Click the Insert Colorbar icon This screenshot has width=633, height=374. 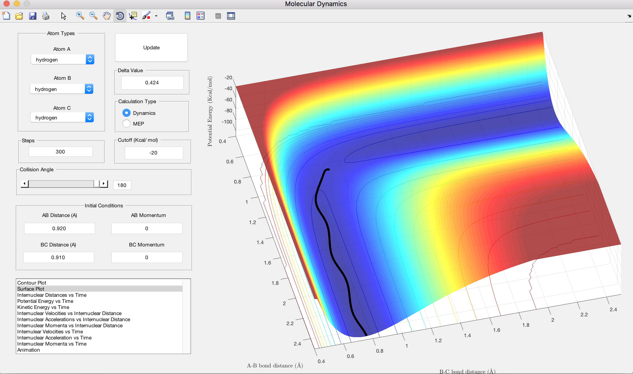pos(187,16)
